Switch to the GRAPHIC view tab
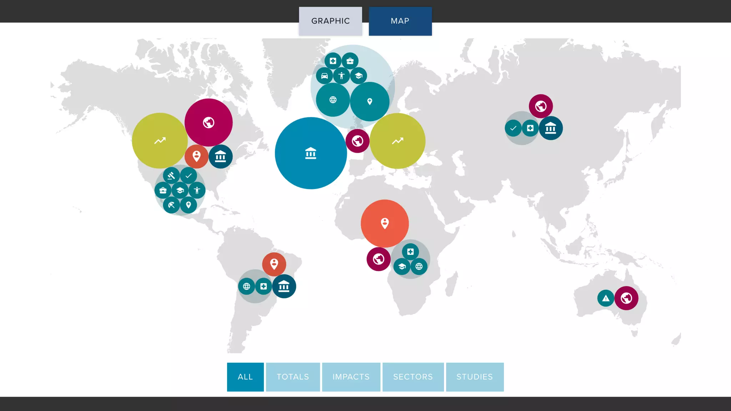731x411 pixels. 330,21
